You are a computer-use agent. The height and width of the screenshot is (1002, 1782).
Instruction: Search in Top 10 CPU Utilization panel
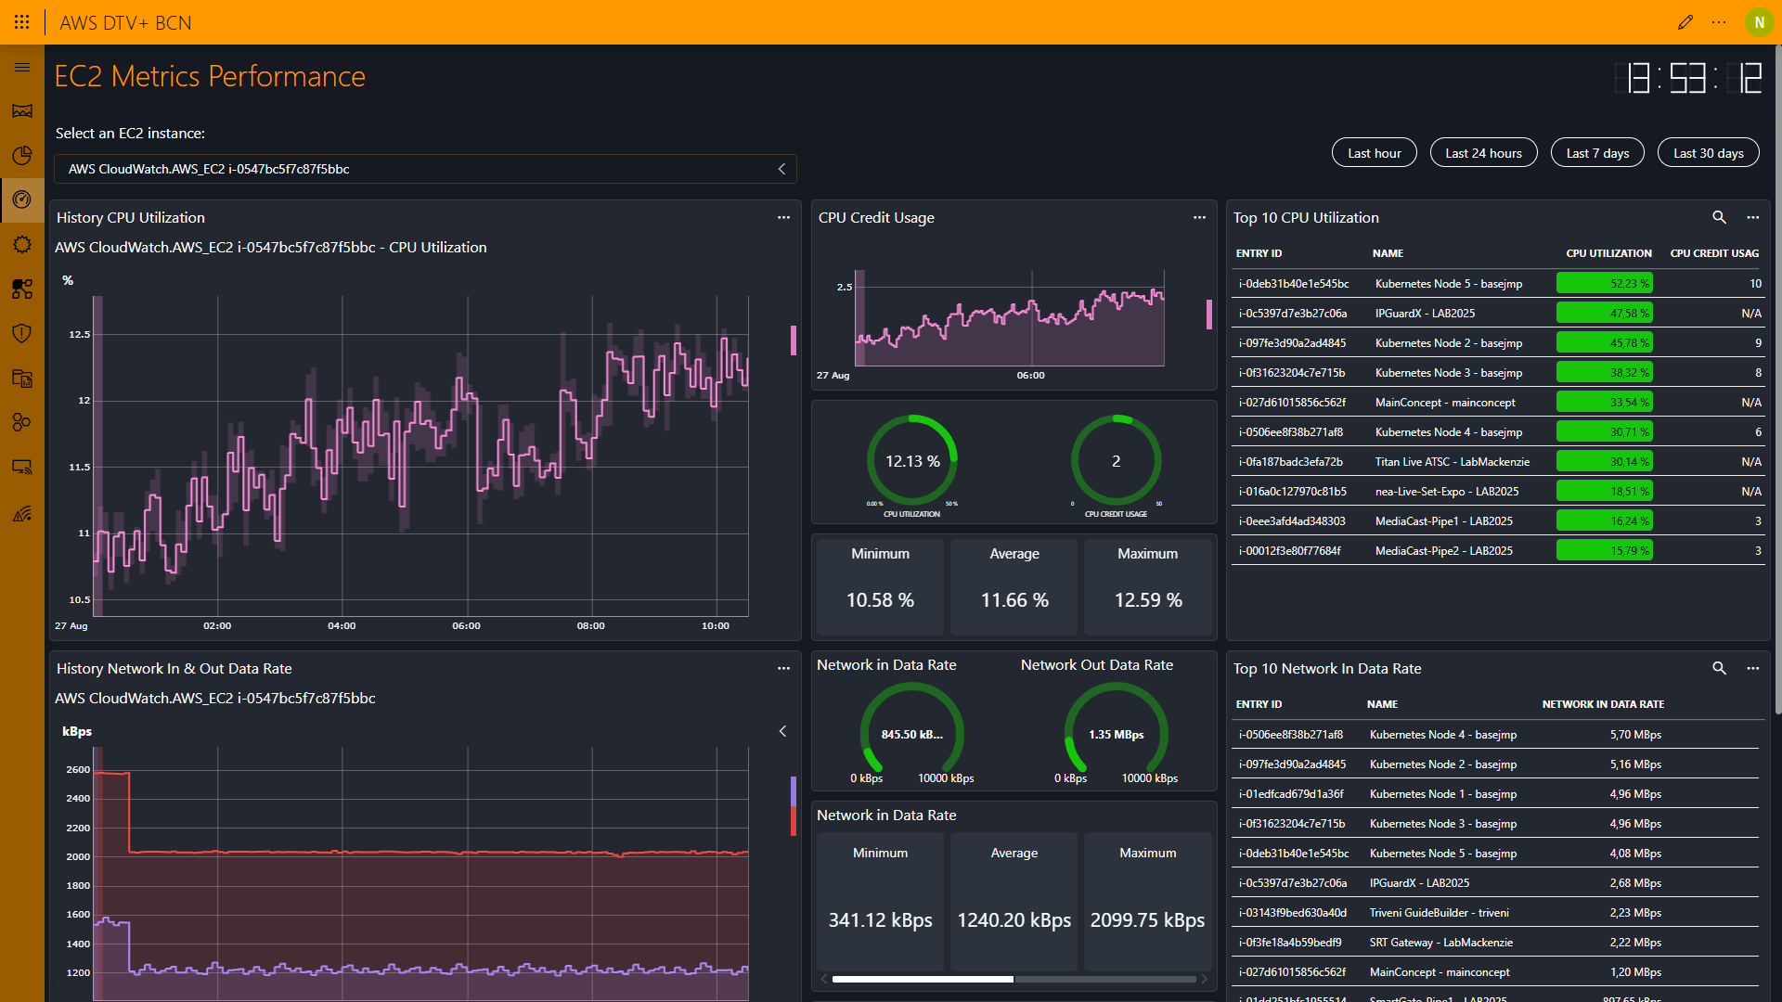[1719, 217]
